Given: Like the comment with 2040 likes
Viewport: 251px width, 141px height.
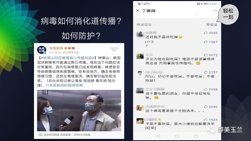Looking at the screenshot, I should [x=206, y=107].
